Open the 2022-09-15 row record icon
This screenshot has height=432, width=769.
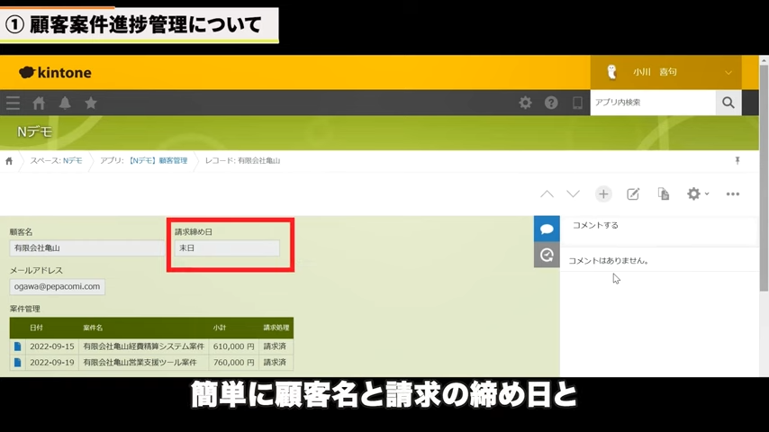point(18,346)
